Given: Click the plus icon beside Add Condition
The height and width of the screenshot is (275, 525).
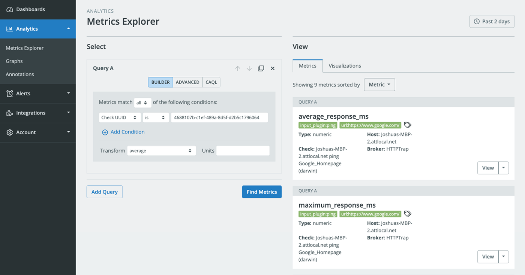Looking at the screenshot, I should pos(105,132).
